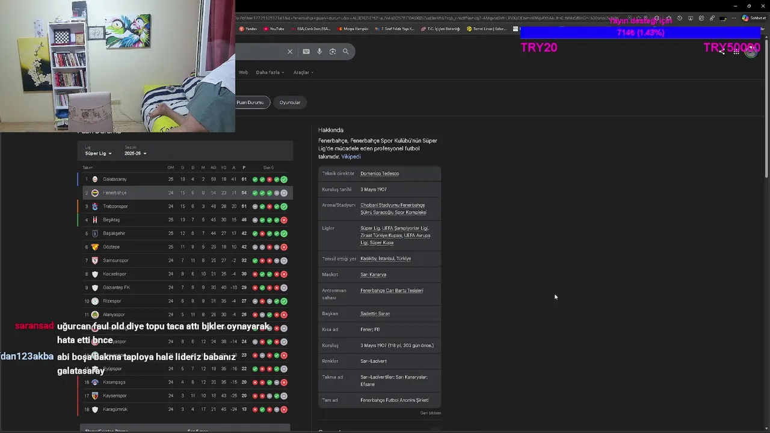This screenshot has height=433, width=770.
Task: Click the Kasımpaşa team name
Action: click(114, 382)
